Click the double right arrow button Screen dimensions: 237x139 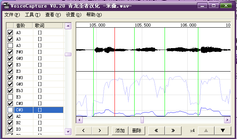(173, 131)
